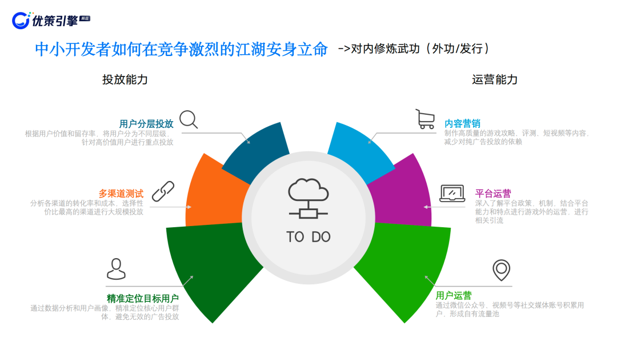The image size is (617, 346).
Task: Click the cloud network icon in center
Action: tap(308, 198)
